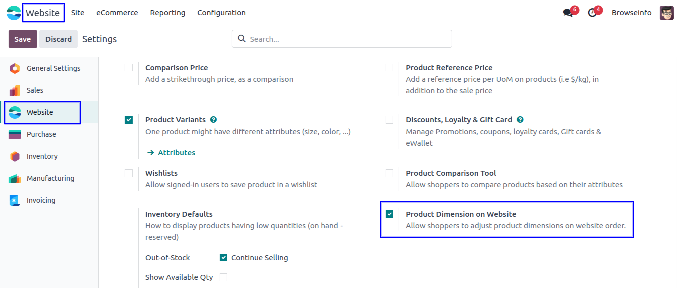Disable Product Dimension on Website checkbox
This screenshot has height=288, width=677.
[389, 214]
